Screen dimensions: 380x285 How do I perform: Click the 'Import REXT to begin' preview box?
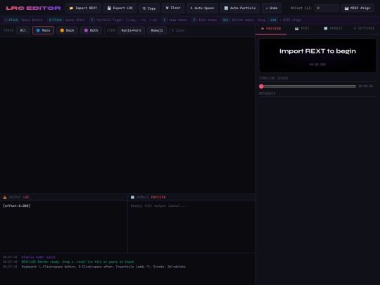317,56
